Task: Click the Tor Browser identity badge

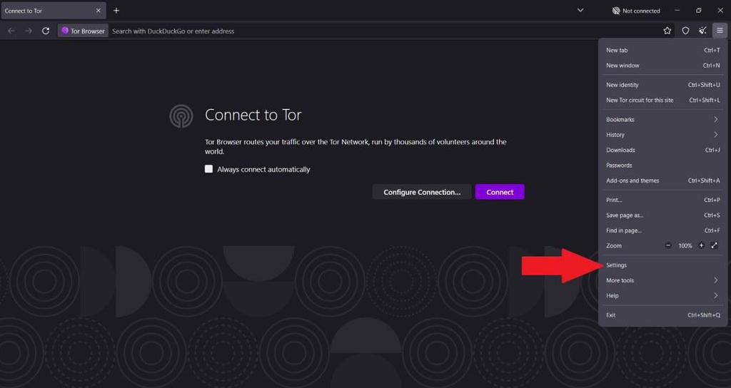Action: (x=83, y=31)
